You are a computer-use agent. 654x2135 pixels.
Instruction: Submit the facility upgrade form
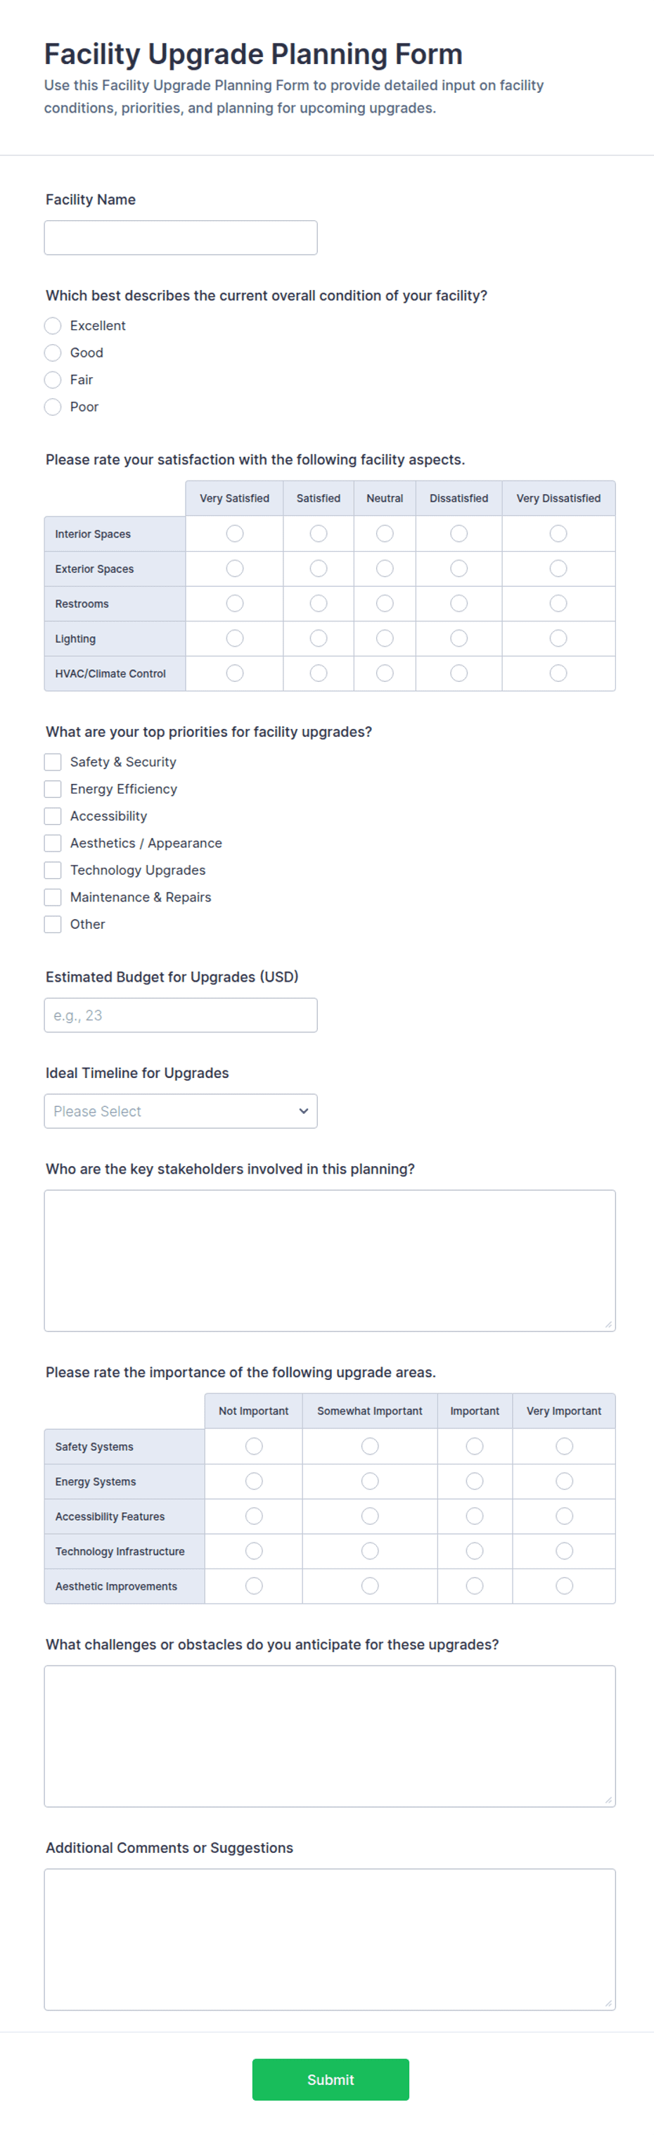point(331,2079)
